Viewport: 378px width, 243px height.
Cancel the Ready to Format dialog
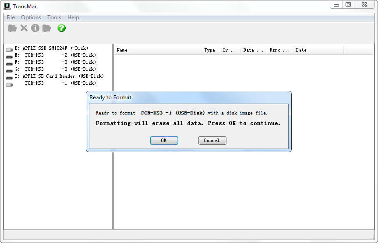click(212, 140)
